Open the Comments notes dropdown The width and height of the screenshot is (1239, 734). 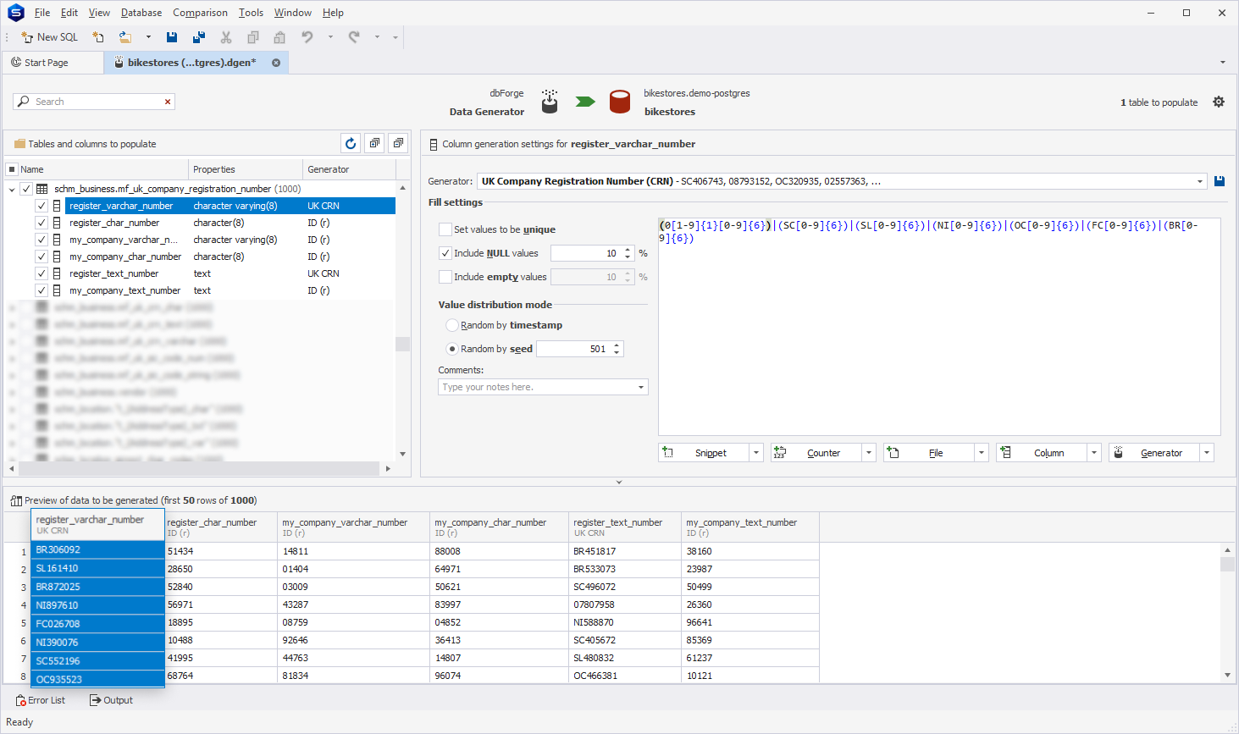(x=641, y=387)
